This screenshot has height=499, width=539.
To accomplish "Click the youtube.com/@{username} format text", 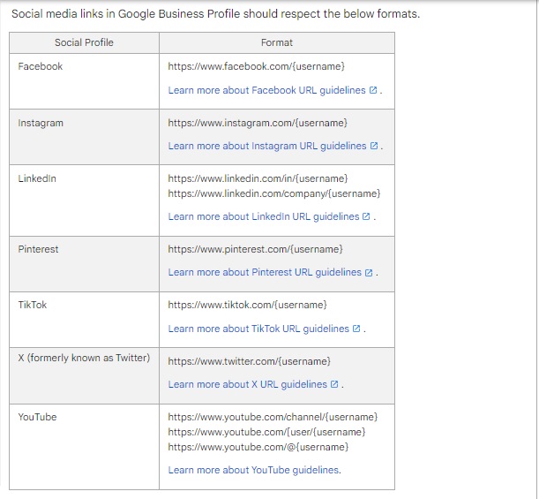I will coord(258,447).
